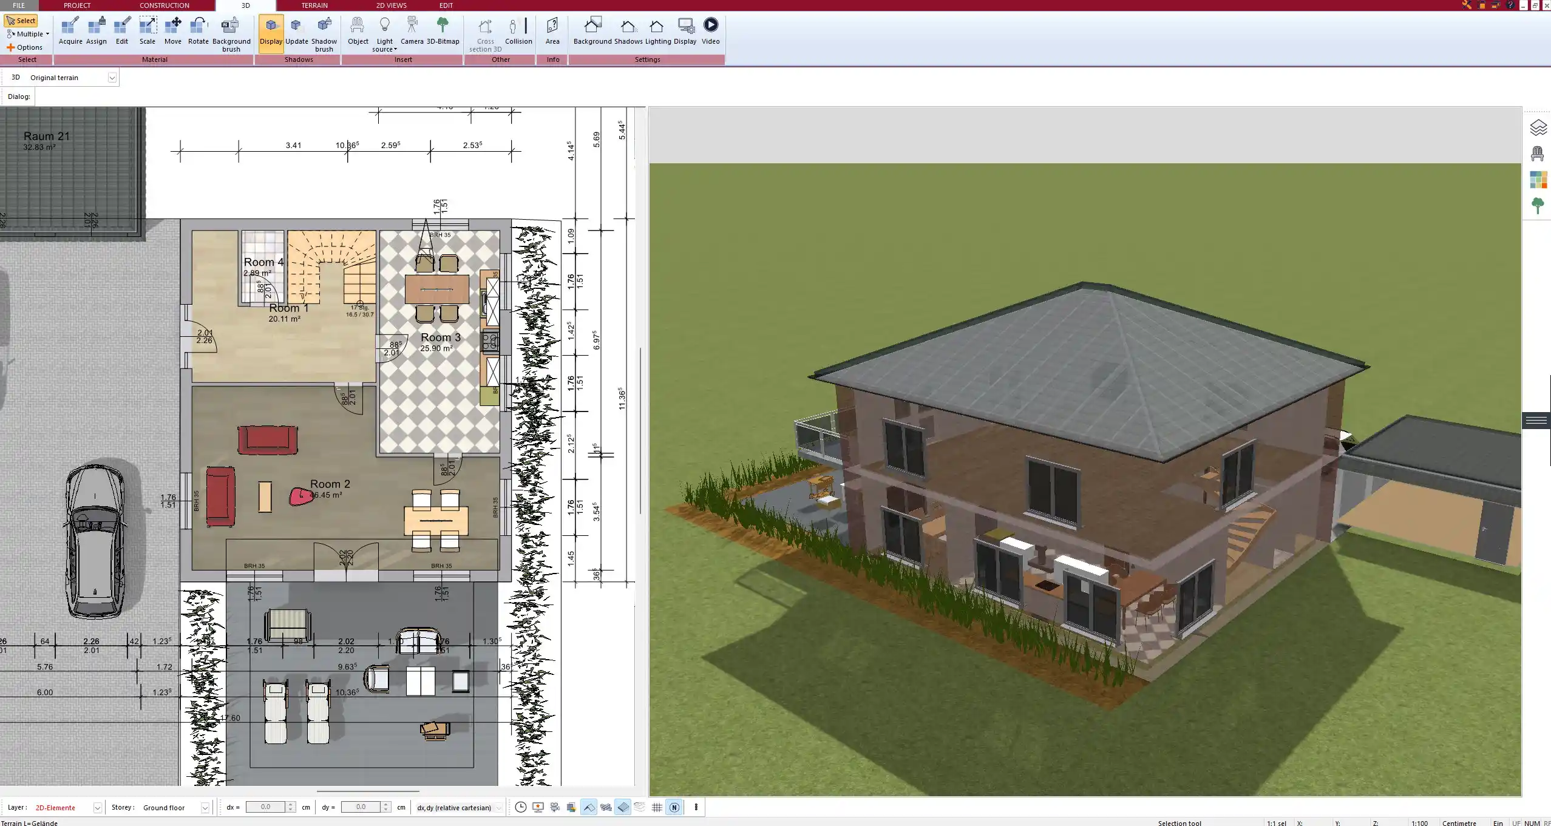Increase dx value with stepper
Viewport: 1551px width, 826px height.
tap(291, 805)
